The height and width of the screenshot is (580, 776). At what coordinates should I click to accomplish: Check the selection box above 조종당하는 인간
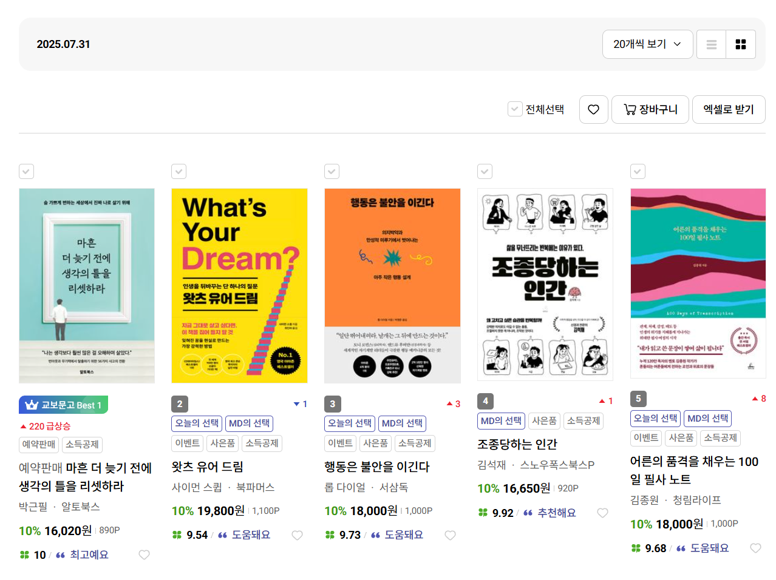tap(485, 172)
